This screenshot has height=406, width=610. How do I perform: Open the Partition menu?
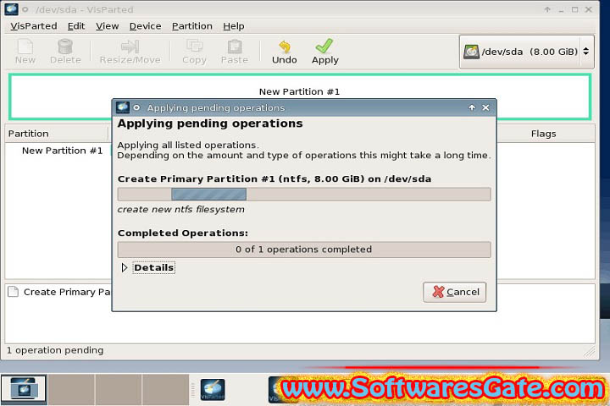[x=191, y=26]
